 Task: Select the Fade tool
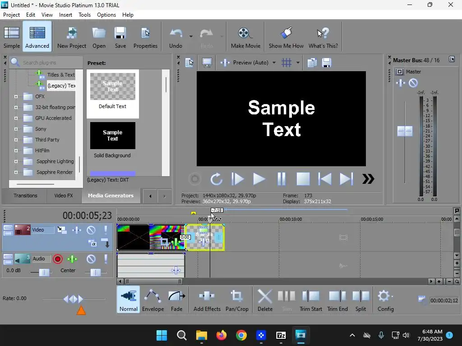[x=176, y=300]
